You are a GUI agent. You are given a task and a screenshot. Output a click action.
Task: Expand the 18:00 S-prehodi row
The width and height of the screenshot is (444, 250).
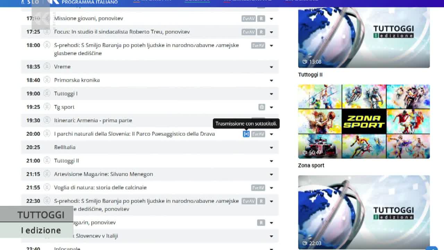click(271, 46)
